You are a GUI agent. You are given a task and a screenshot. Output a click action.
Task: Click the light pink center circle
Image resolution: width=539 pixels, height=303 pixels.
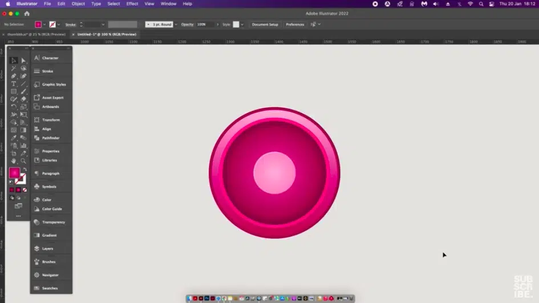tap(274, 173)
